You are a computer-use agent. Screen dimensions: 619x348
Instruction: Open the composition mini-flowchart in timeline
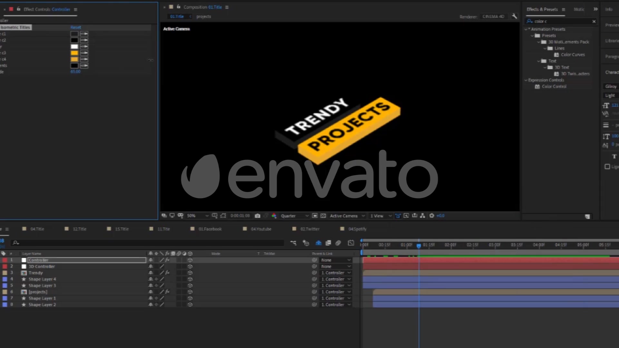[x=293, y=243]
